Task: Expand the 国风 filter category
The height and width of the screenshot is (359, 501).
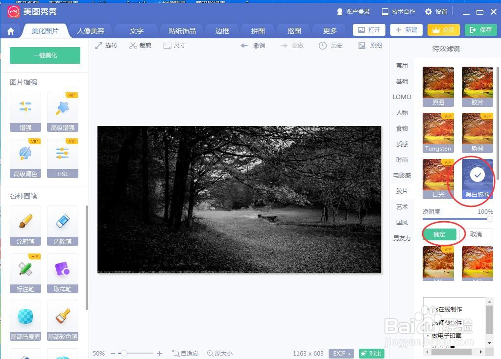Action: (402, 222)
